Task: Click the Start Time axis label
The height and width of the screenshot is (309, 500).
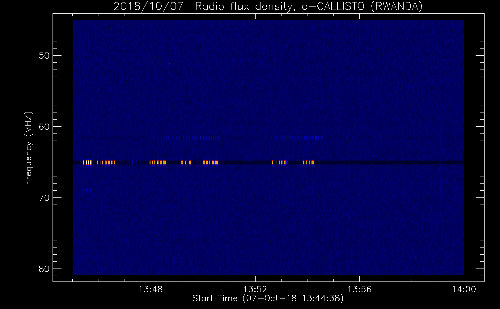Action: pos(268,298)
